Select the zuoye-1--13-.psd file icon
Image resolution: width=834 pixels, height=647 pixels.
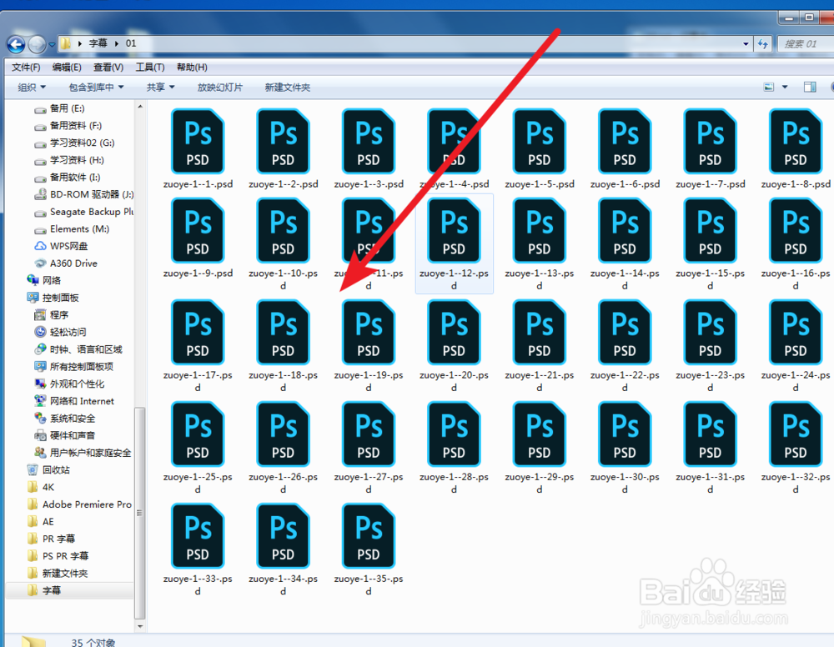point(540,231)
